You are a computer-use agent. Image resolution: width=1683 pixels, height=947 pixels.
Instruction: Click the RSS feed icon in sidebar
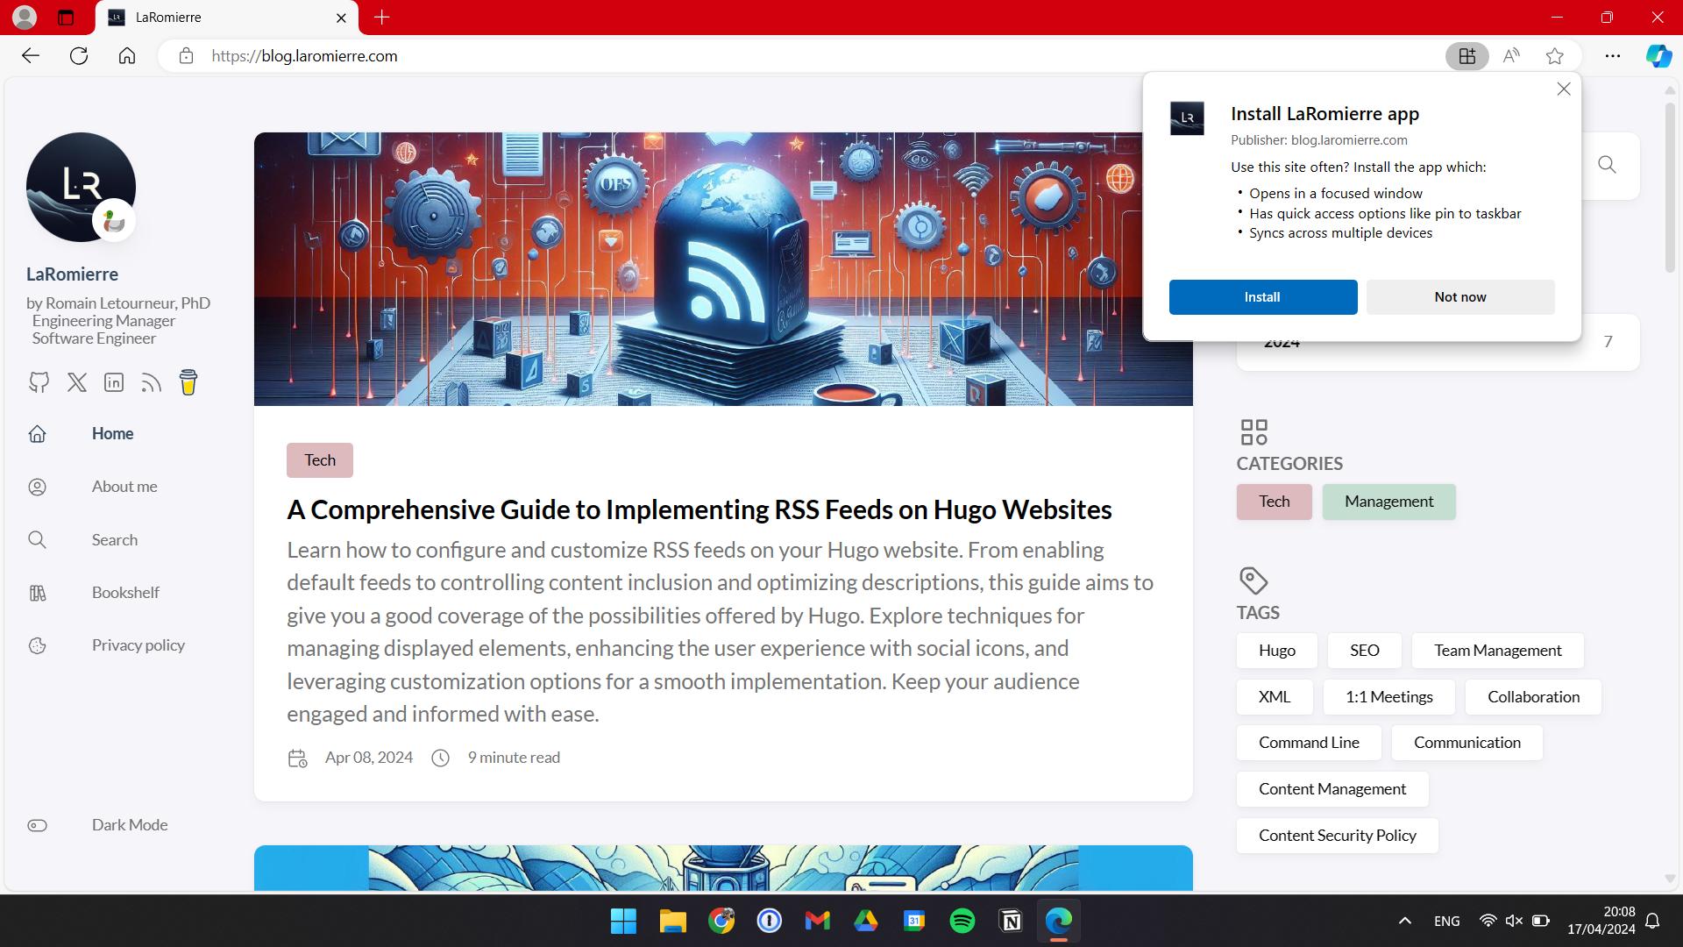point(150,381)
